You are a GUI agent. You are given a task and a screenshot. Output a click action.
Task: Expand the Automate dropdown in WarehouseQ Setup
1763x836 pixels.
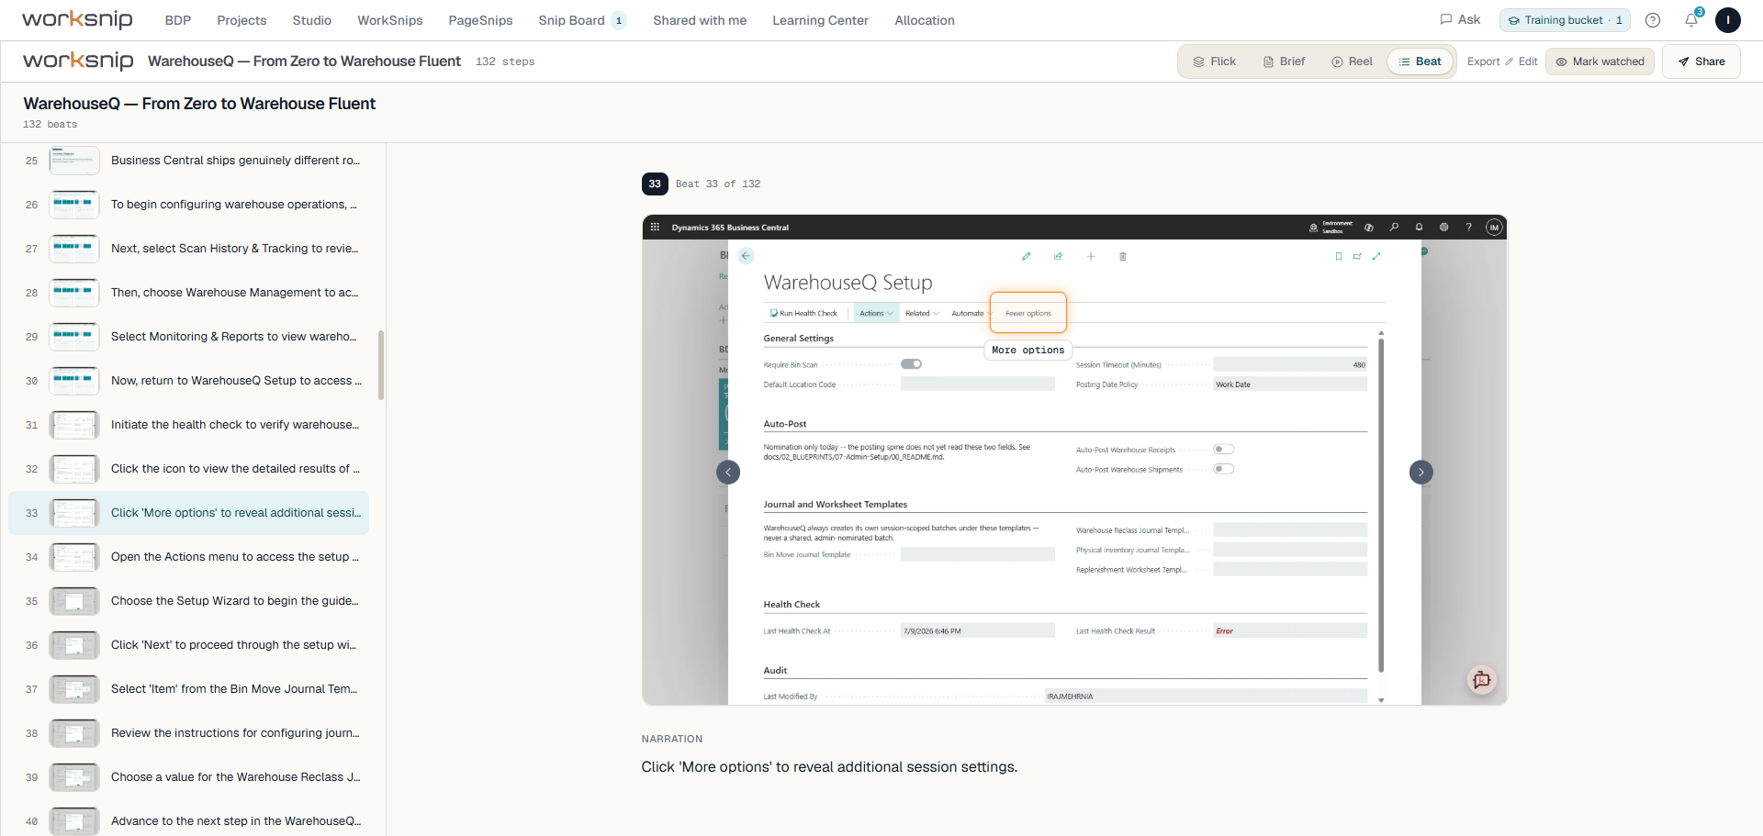(971, 314)
